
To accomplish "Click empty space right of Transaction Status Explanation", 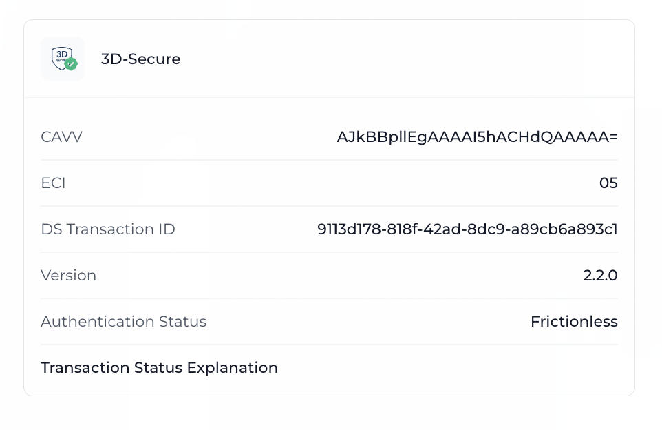I will click(x=447, y=367).
